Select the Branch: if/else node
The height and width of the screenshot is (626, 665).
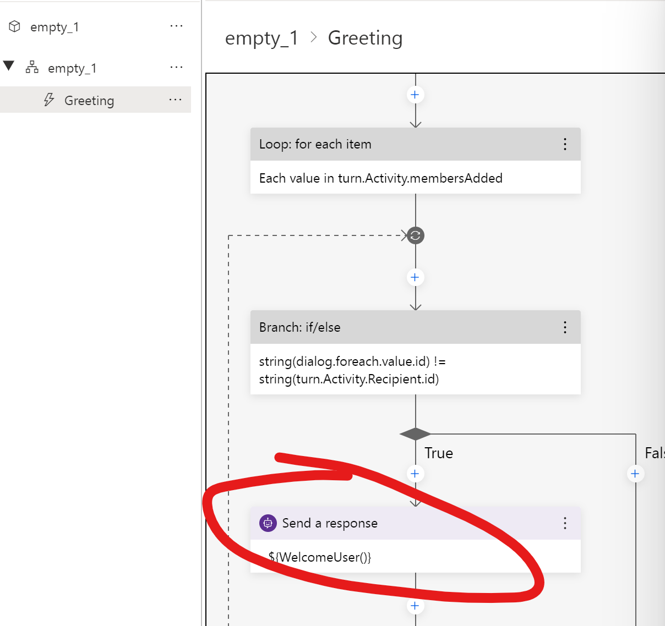[385, 327]
